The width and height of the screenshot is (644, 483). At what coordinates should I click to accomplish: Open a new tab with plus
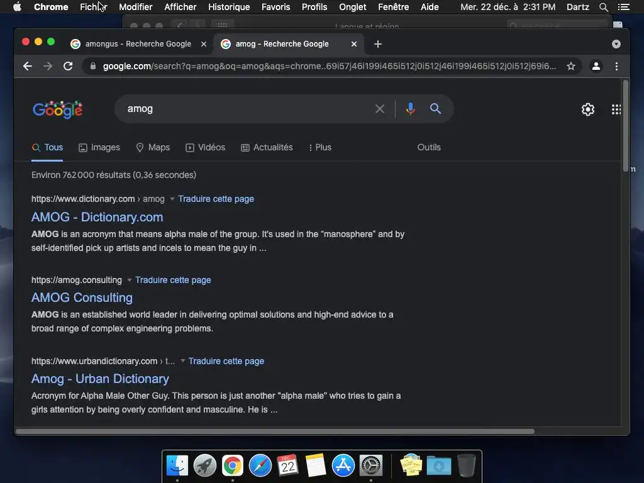tap(378, 44)
